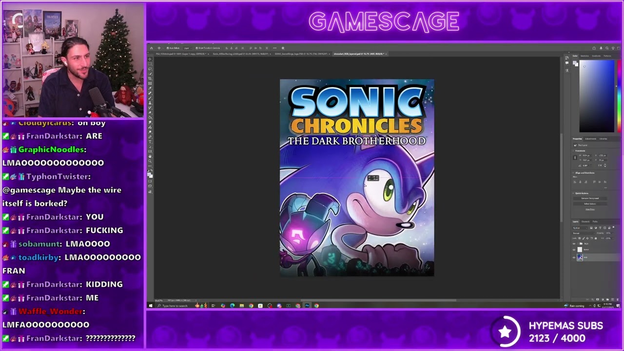This screenshot has width=624, height=351.
Task: Switch to the Libraries tab
Action: [x=603, y=139]
